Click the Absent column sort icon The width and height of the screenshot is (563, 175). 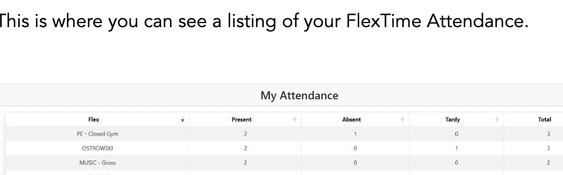coord(402,120)
